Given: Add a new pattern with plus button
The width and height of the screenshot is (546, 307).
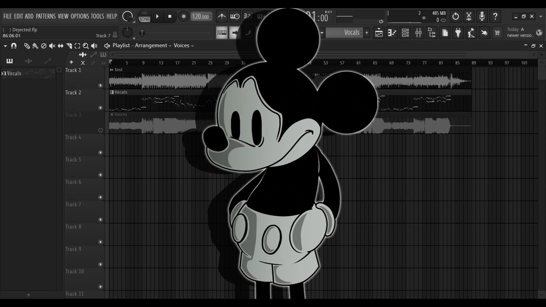Looking at the screenshot, I should click(x=366, y=33).
